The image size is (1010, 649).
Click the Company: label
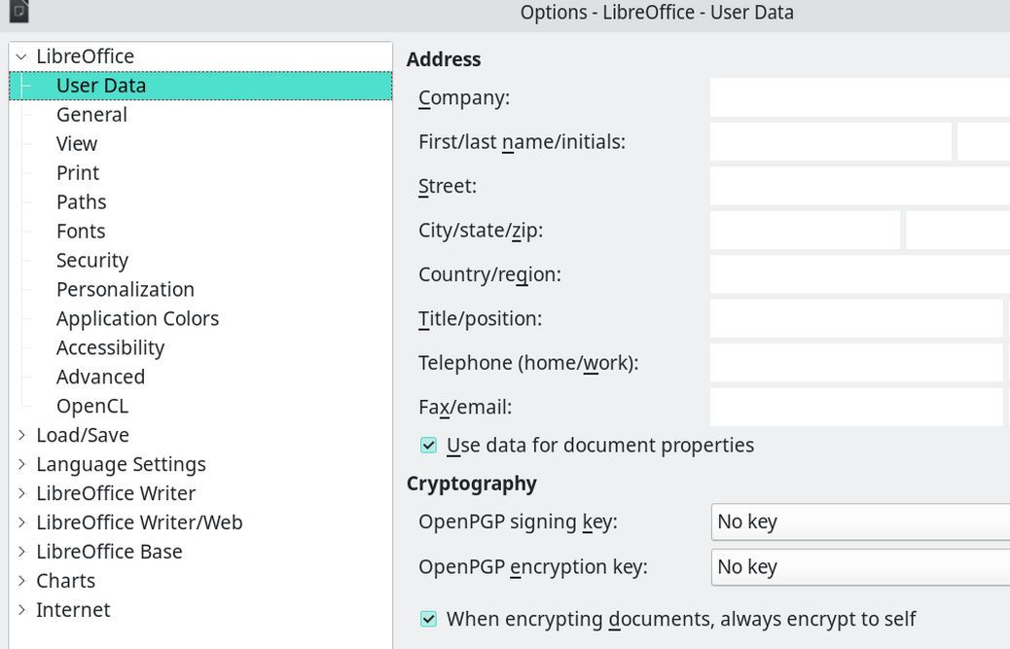pyautogui.click(x=464, y=98)
